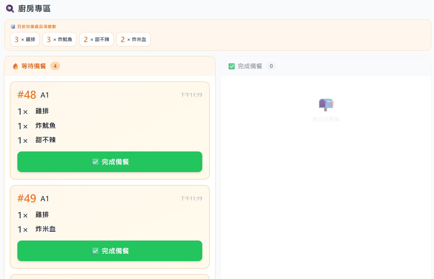434x279 pixels.
Task: Click the 無完成備餐 empty state text
Action: click(326, 119)
